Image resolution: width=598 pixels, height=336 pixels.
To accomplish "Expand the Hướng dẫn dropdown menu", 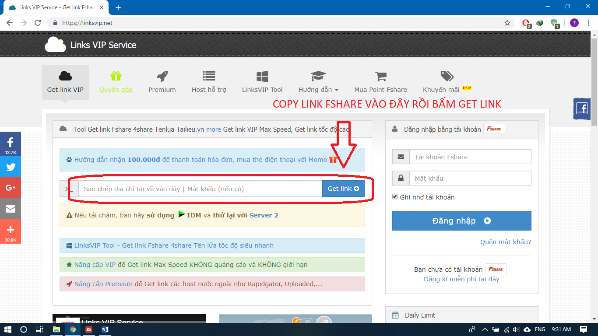I will 318,82.
